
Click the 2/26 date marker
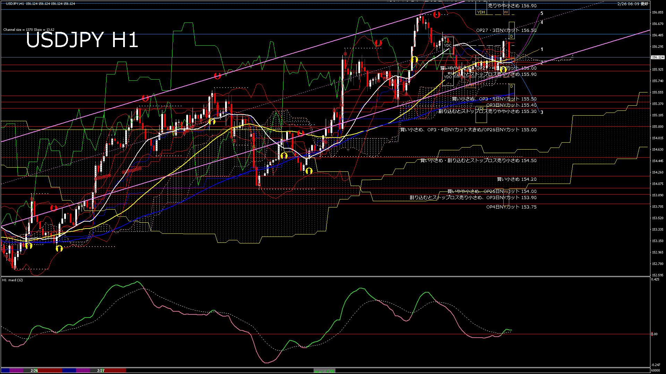[34, 371]
